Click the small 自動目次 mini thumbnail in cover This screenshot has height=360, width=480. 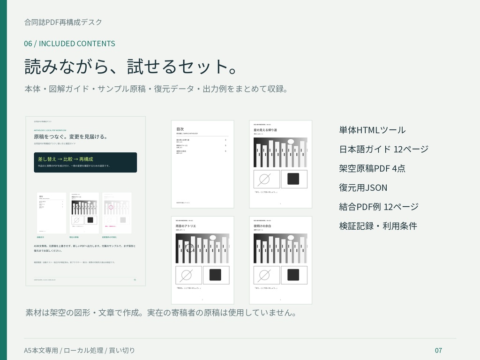click(x=52, y=213)
